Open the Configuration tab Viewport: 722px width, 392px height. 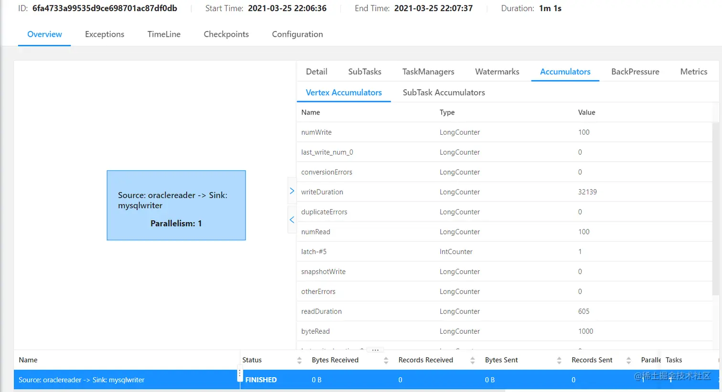(x=297, y=34)
